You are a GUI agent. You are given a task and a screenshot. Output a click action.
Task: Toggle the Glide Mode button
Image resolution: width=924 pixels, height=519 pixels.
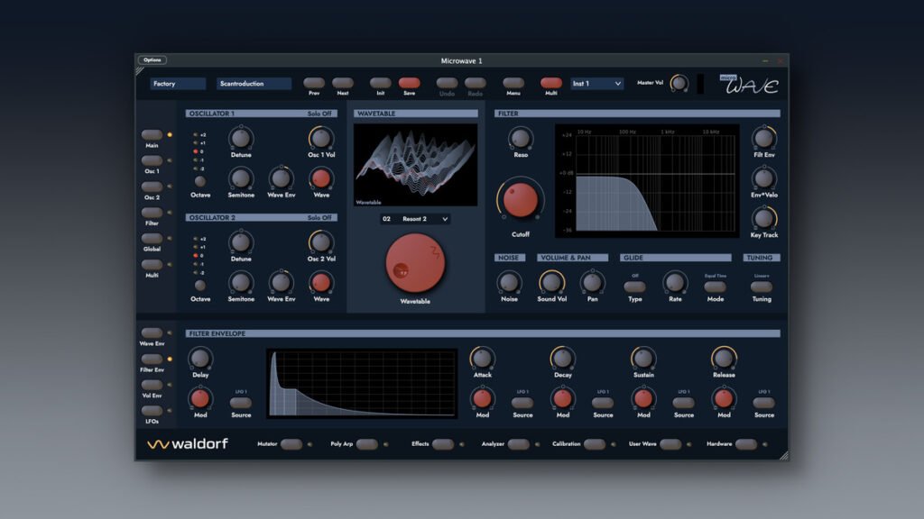coord(715,287)
